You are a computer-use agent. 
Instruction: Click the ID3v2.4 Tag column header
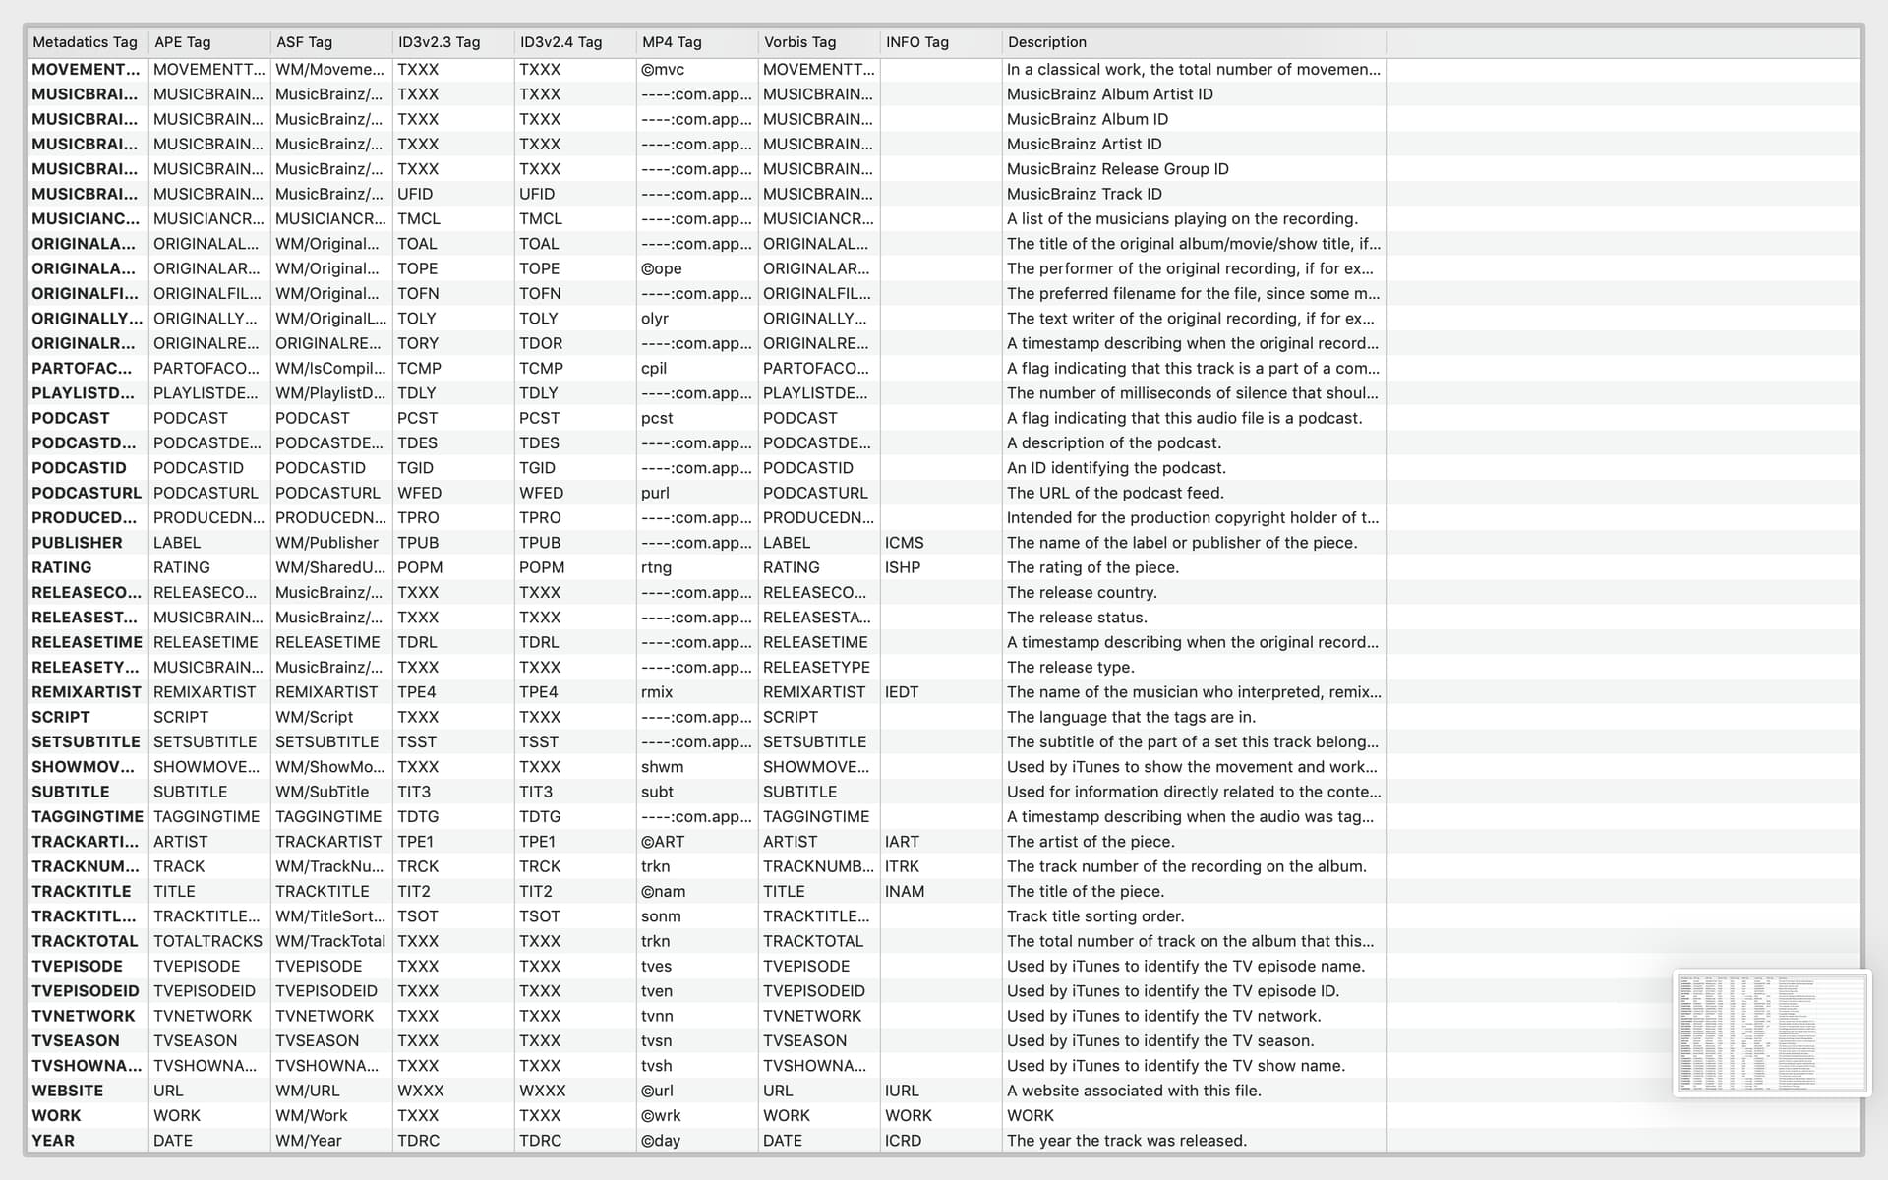click(x=560, y=42)
